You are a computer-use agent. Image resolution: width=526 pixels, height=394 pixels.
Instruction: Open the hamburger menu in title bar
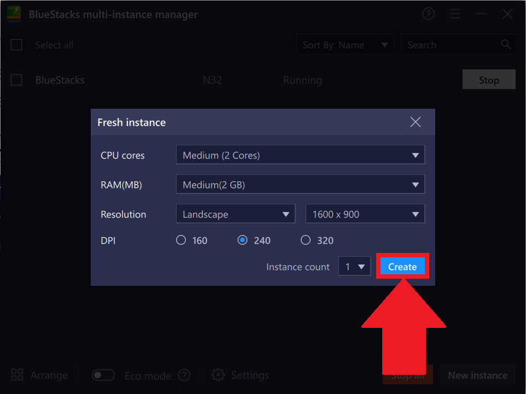point(455,14)
